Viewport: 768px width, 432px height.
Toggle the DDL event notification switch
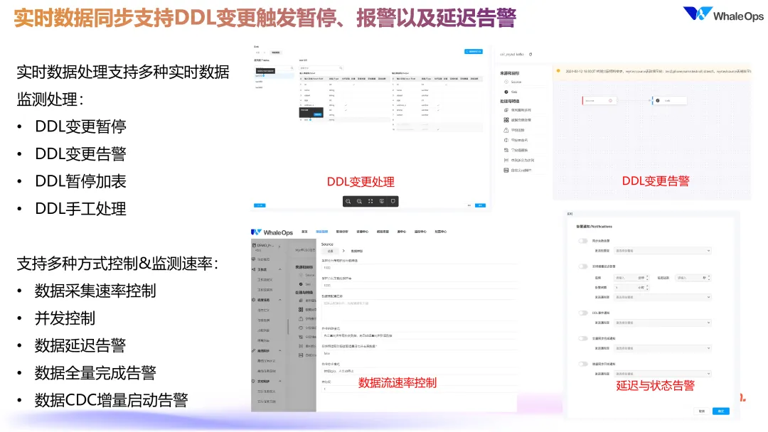[x=583, y=313]
